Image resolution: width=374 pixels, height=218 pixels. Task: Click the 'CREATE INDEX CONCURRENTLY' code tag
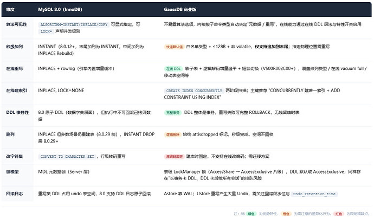194,91
